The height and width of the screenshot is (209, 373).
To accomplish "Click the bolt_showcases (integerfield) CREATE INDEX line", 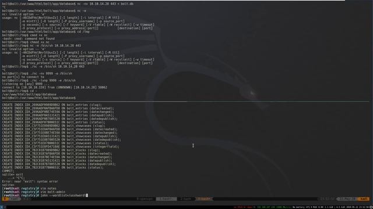I will click(61, 147).
